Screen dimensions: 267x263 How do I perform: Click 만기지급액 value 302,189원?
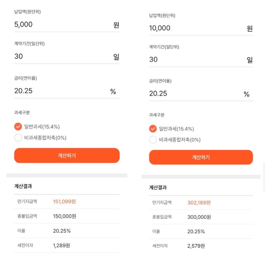point(199,202)
